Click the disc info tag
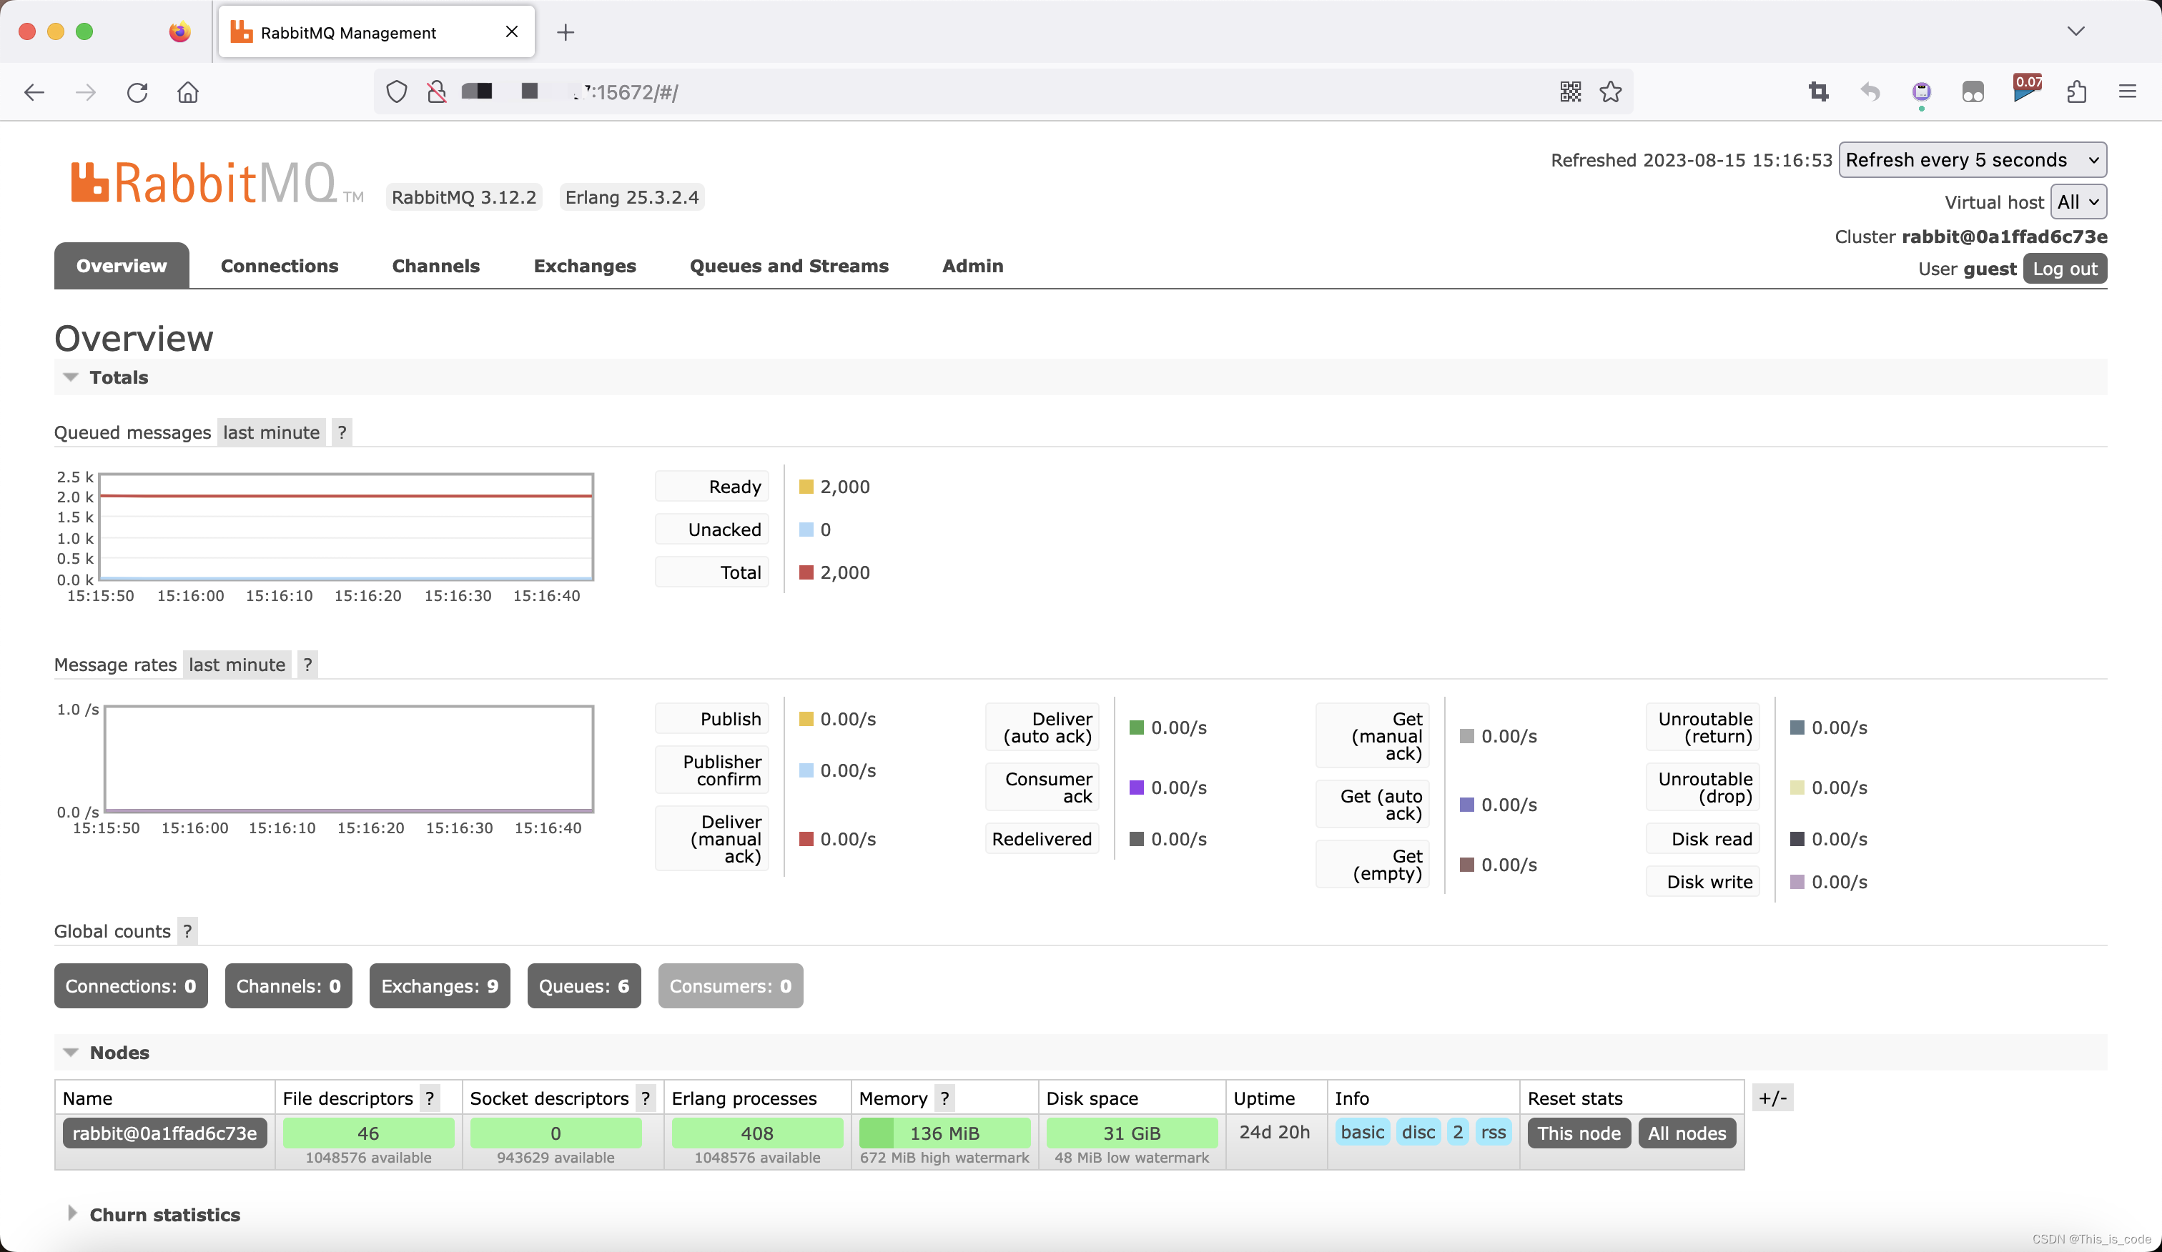The height and width of the screenshot is (1252, 2162). click(x=1418, y=1133)
